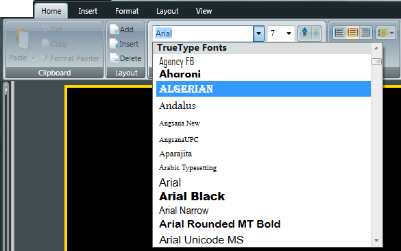Click the Format Painter label
The image size is (401, 251).
tap(75, 58)
